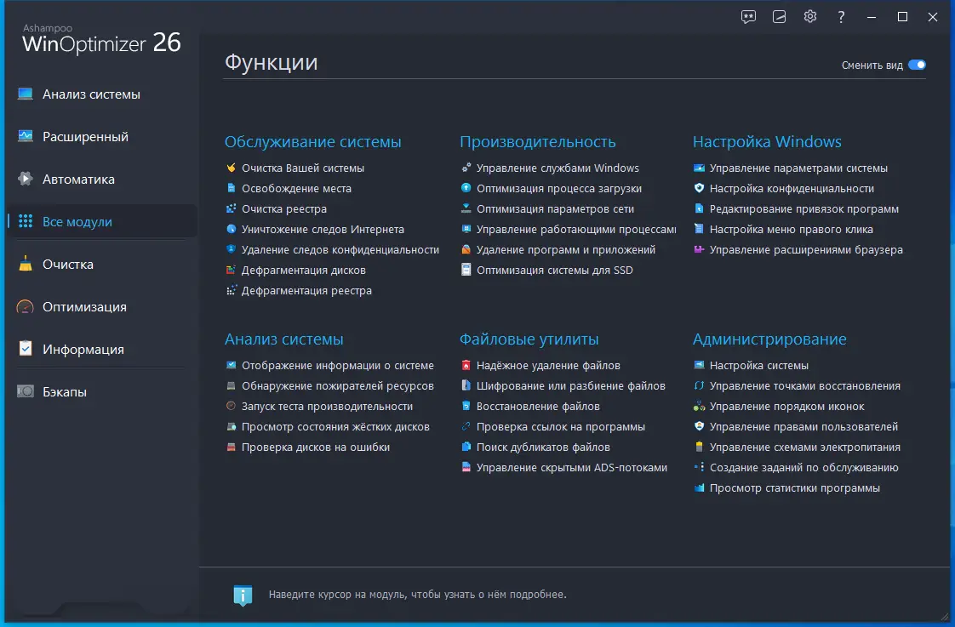Click the Настройка меню правого клика icon

[x=699, y=229]
